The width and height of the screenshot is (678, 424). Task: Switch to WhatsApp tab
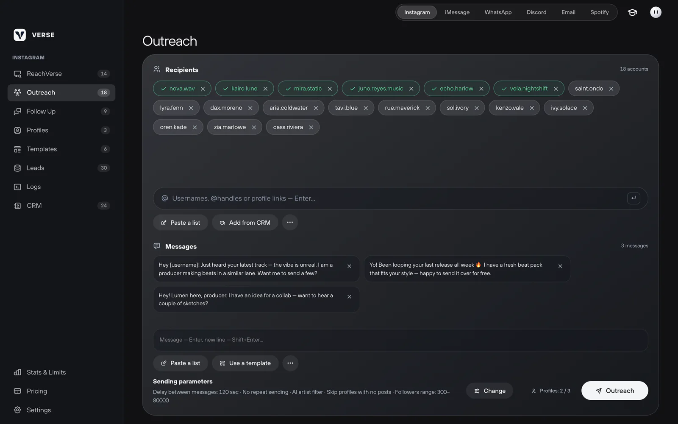click(x=498, y=12)
